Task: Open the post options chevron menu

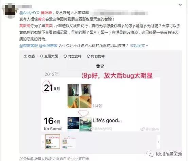Action: click(x=180, y=5)
